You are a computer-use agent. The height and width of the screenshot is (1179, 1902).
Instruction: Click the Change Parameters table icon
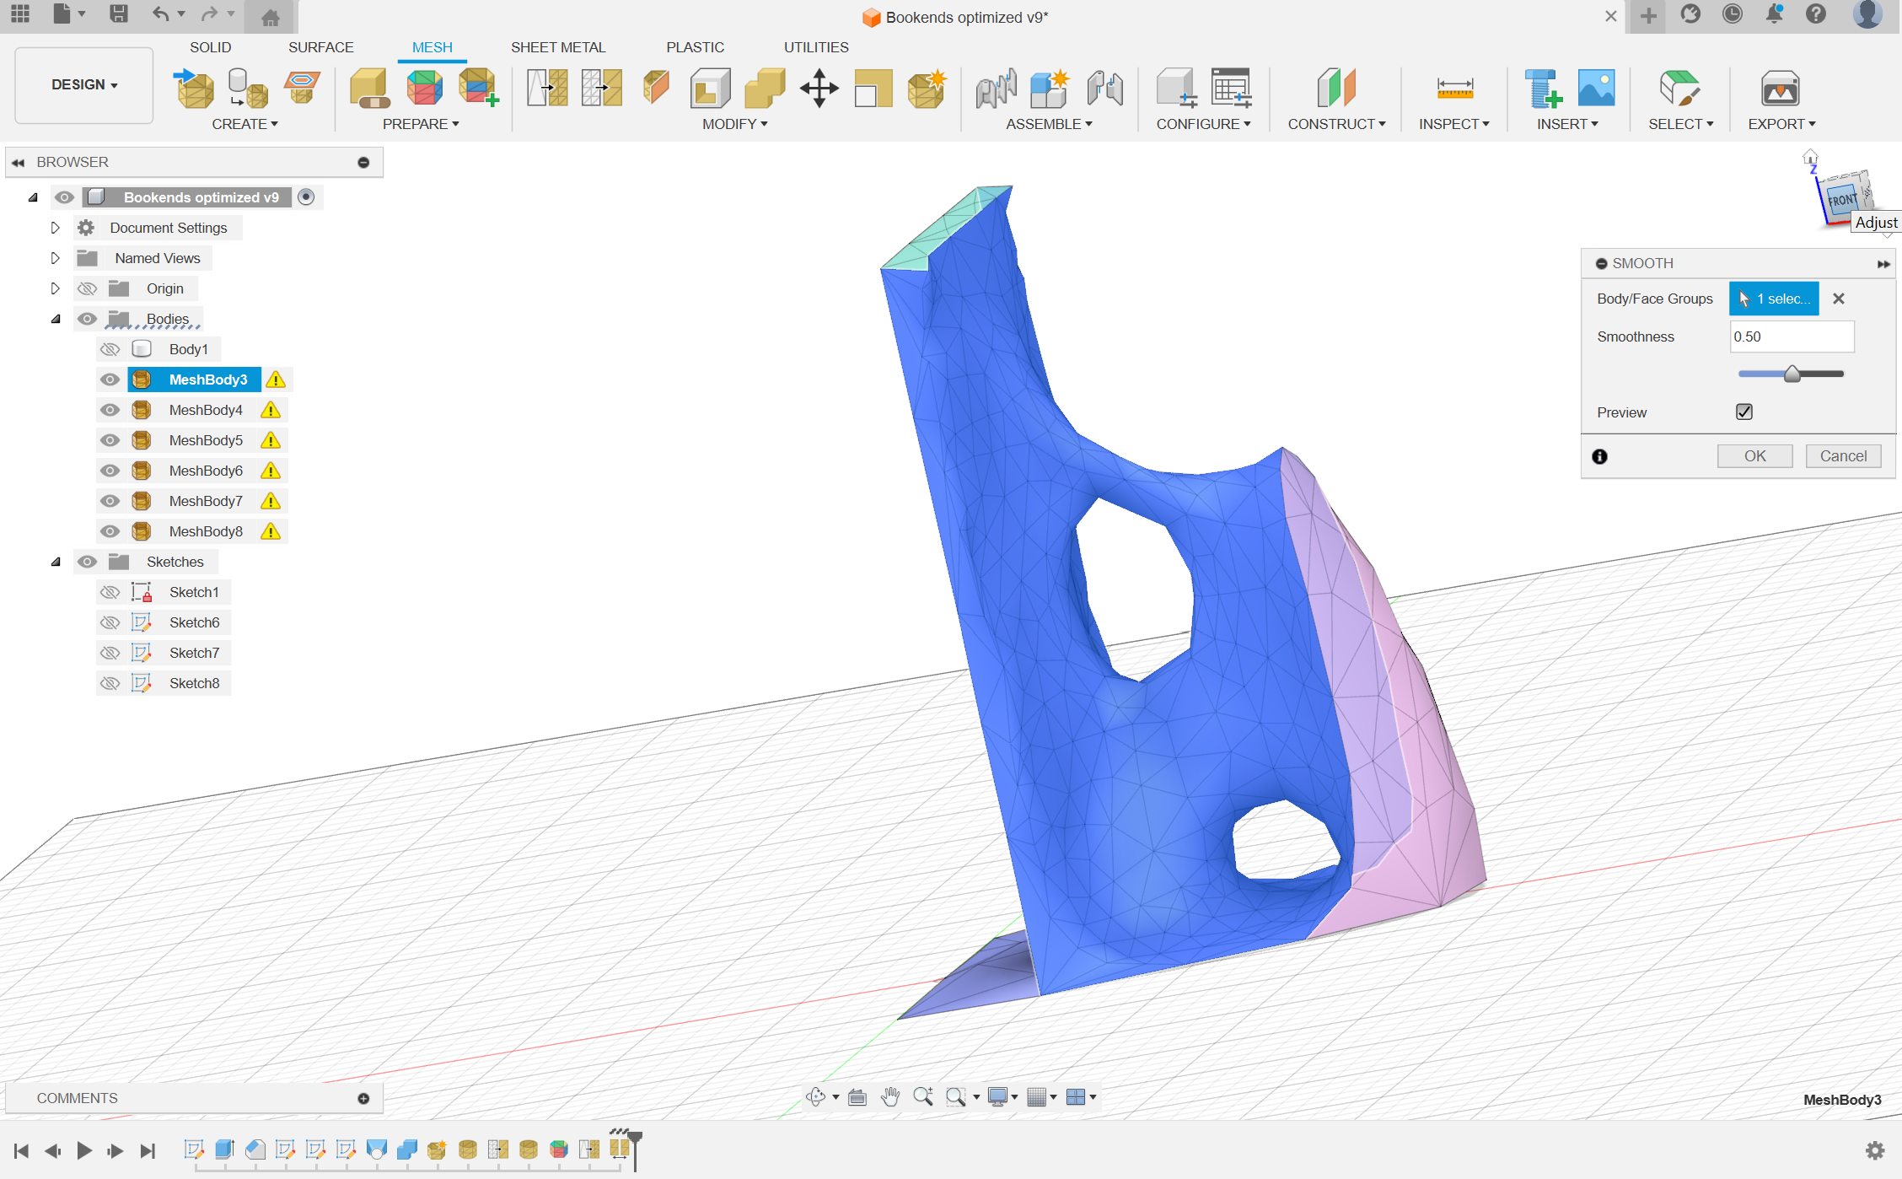coord(1231,89)
